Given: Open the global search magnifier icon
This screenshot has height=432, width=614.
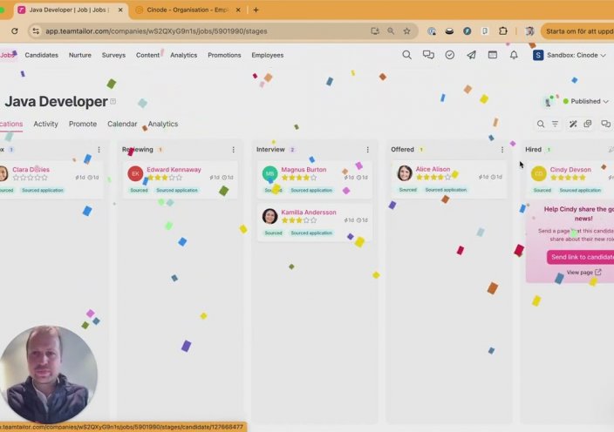Looking at the screenshot, I should pos(406,55).
